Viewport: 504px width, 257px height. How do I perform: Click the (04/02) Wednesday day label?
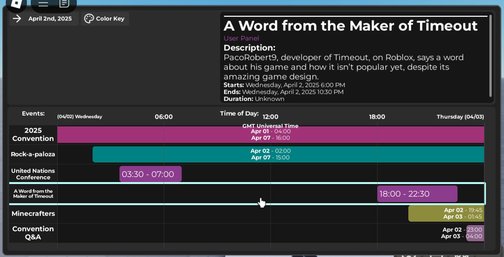pyautogui.click(x=80, y=117)
